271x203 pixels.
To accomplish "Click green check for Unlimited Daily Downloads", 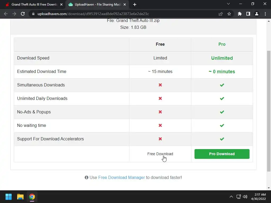I will point(222,98).
